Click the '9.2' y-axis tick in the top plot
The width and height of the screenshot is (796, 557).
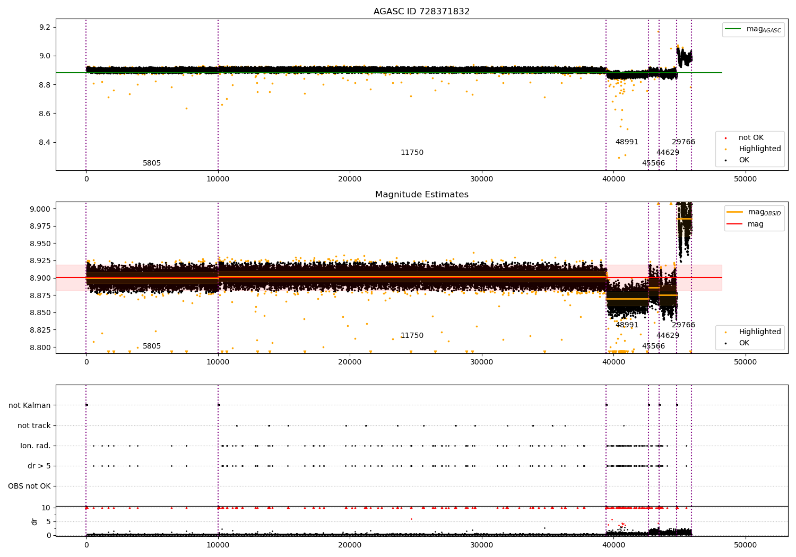tap(45, 27)
